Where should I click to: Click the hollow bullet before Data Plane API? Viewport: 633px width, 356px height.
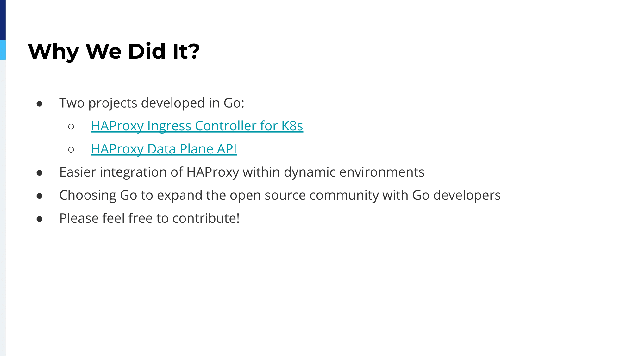click(71, 150)
